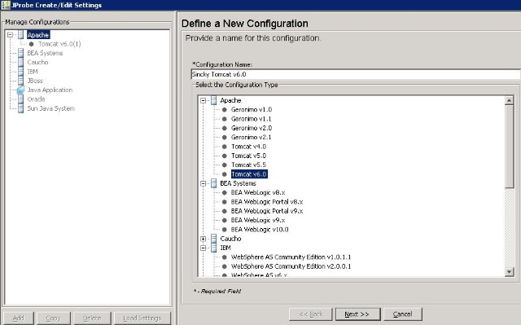Click the BEA Systems server icon in left tree
The height and width of the screenshot is (325, 521).
click(x=20, y=53)
